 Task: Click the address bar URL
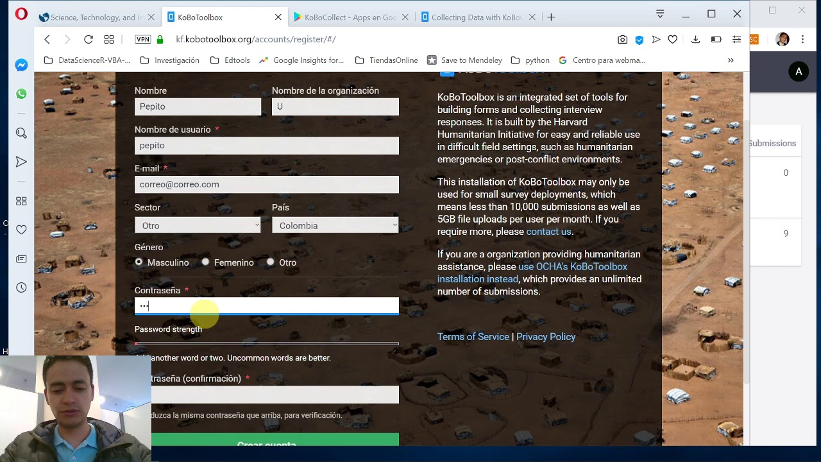256,39
